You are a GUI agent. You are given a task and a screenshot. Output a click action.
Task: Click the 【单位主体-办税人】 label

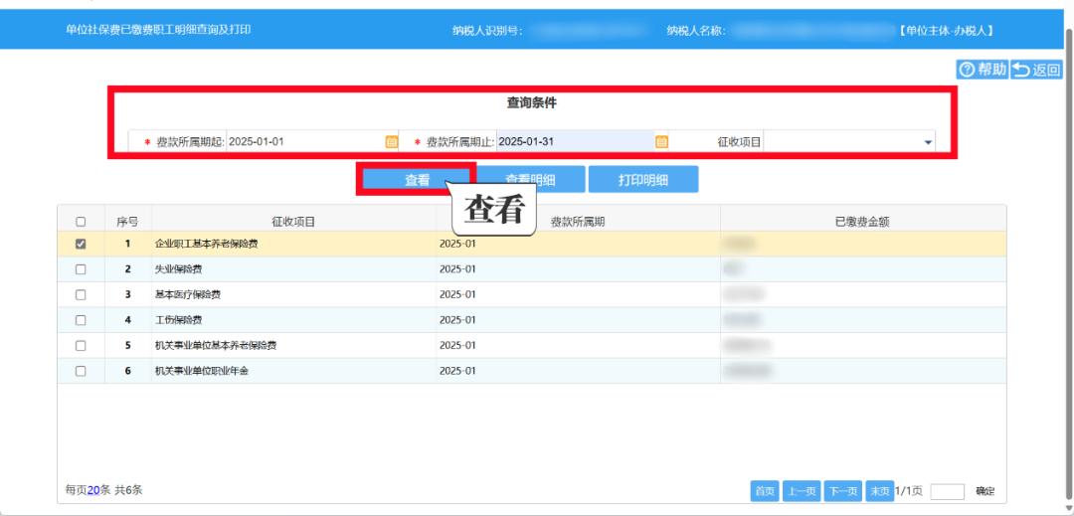[946, 31]
